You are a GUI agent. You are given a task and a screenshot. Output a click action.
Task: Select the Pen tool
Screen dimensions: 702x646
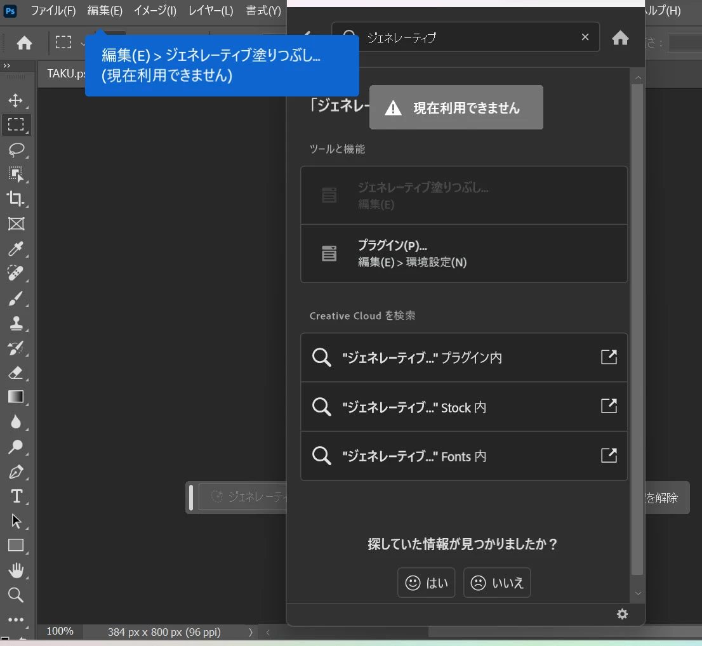16,471
